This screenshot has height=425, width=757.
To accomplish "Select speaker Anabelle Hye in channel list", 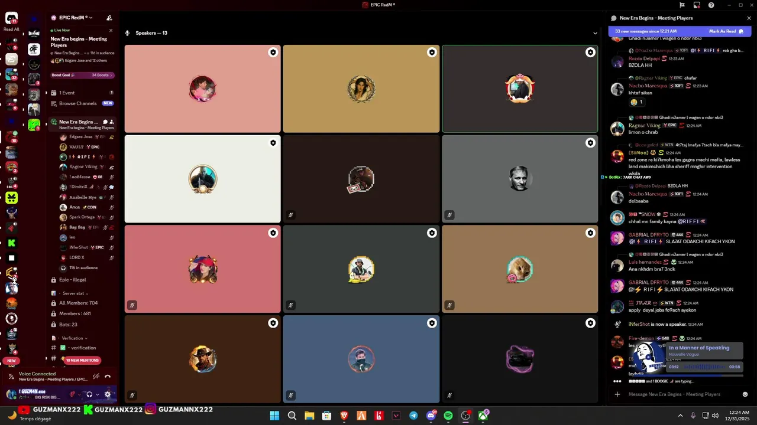I will 86,197.
